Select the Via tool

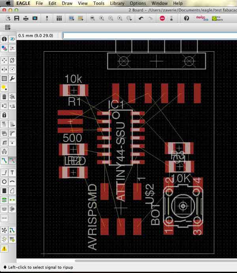pyautogui.click(x=4, y=200)
